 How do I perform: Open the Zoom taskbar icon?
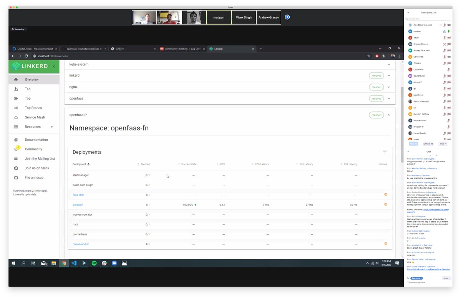(x=114, y=263)
